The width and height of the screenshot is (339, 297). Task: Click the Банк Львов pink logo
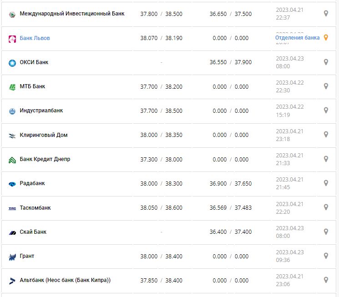(12, 39)
